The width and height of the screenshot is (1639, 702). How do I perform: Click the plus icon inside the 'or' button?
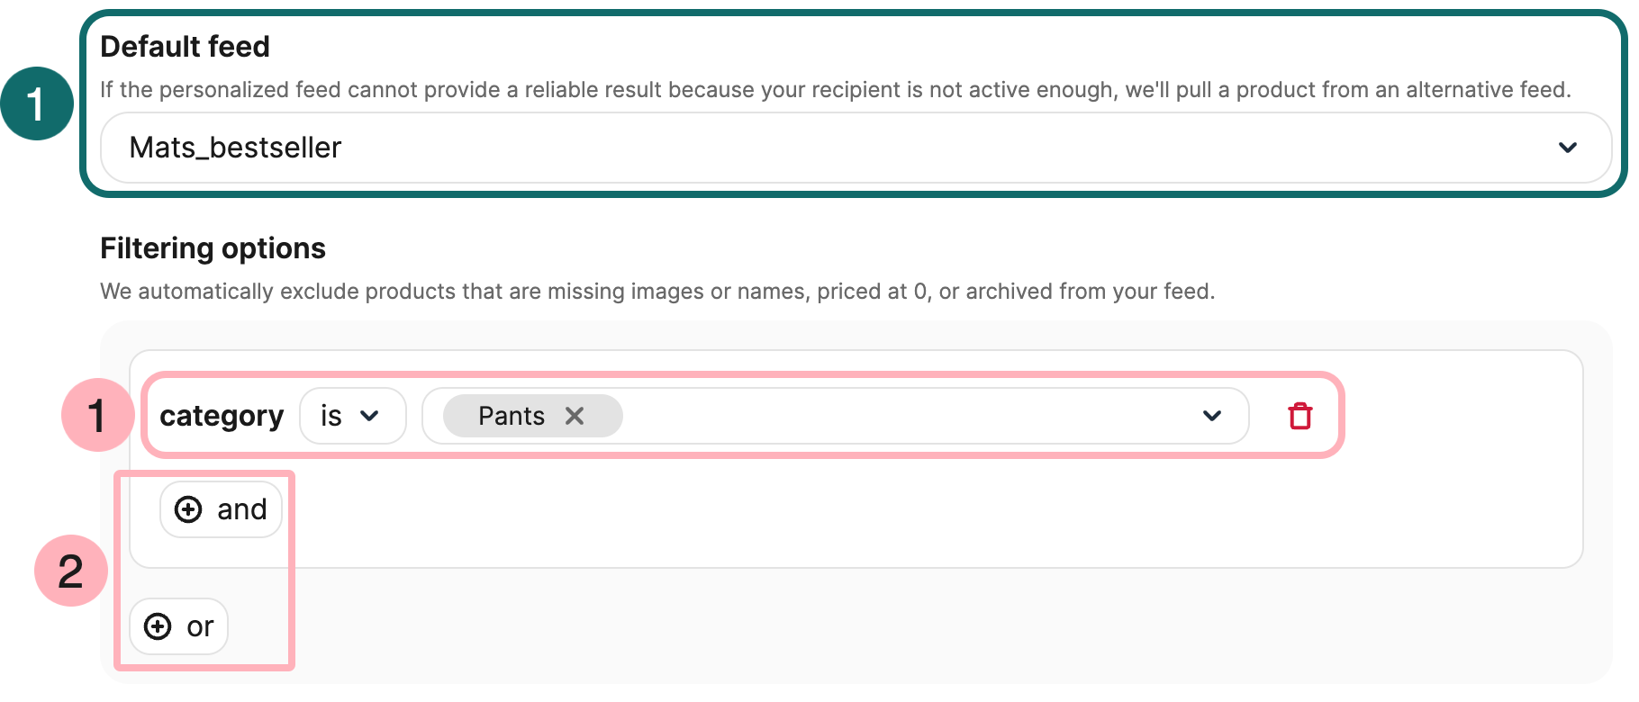point(158,625)
